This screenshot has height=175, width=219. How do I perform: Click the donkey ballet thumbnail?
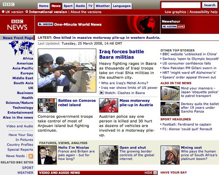170,109
